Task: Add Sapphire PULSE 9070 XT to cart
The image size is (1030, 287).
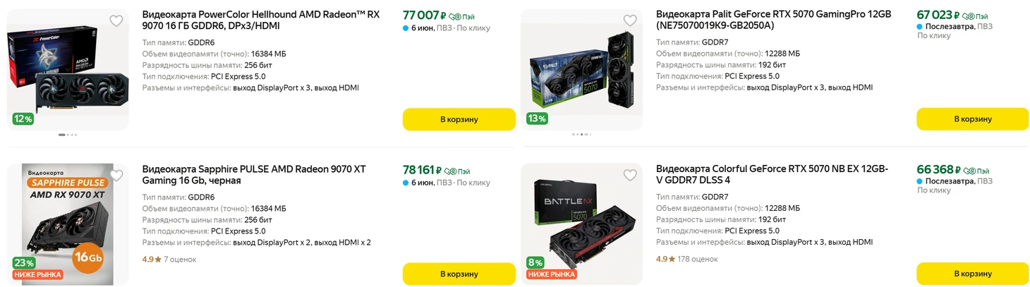Action: tap(459, 274)
